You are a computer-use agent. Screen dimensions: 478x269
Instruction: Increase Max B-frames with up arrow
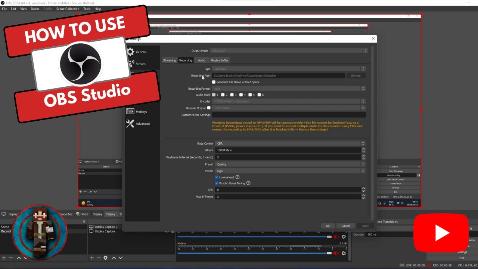[363, 195]
